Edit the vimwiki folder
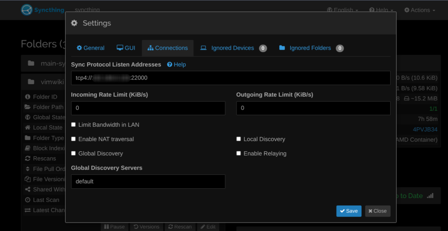Viewport: 448px width, 231px height. (208, 227)
